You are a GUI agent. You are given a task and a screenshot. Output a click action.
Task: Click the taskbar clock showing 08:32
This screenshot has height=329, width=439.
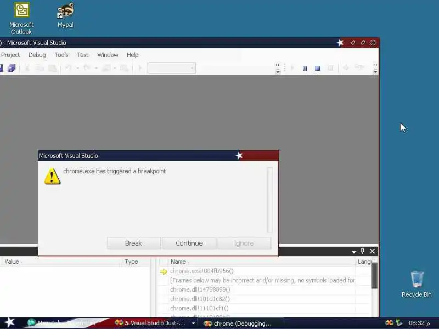tap(419, 323)
